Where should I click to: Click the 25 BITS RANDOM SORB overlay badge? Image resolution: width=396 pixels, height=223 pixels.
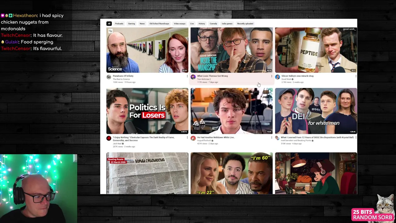(372, 215)
